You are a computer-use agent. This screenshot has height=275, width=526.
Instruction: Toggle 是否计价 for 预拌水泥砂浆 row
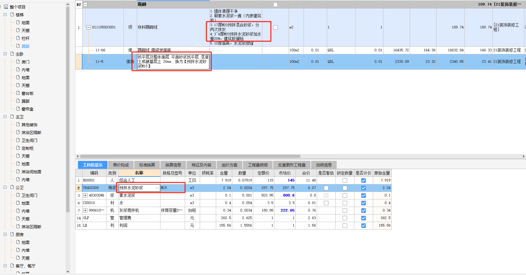(364, 188)
